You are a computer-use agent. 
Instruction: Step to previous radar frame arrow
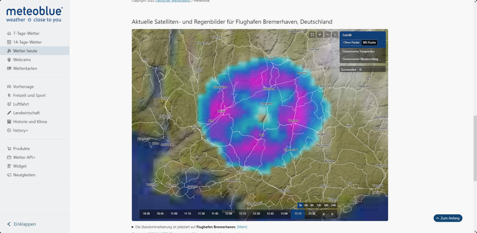coord(324,214)
